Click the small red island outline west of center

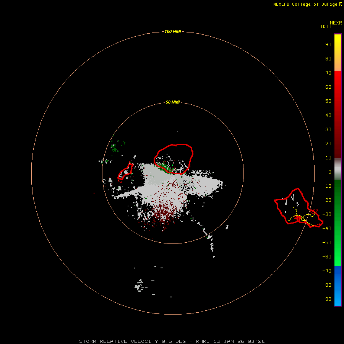coord(125,172)
